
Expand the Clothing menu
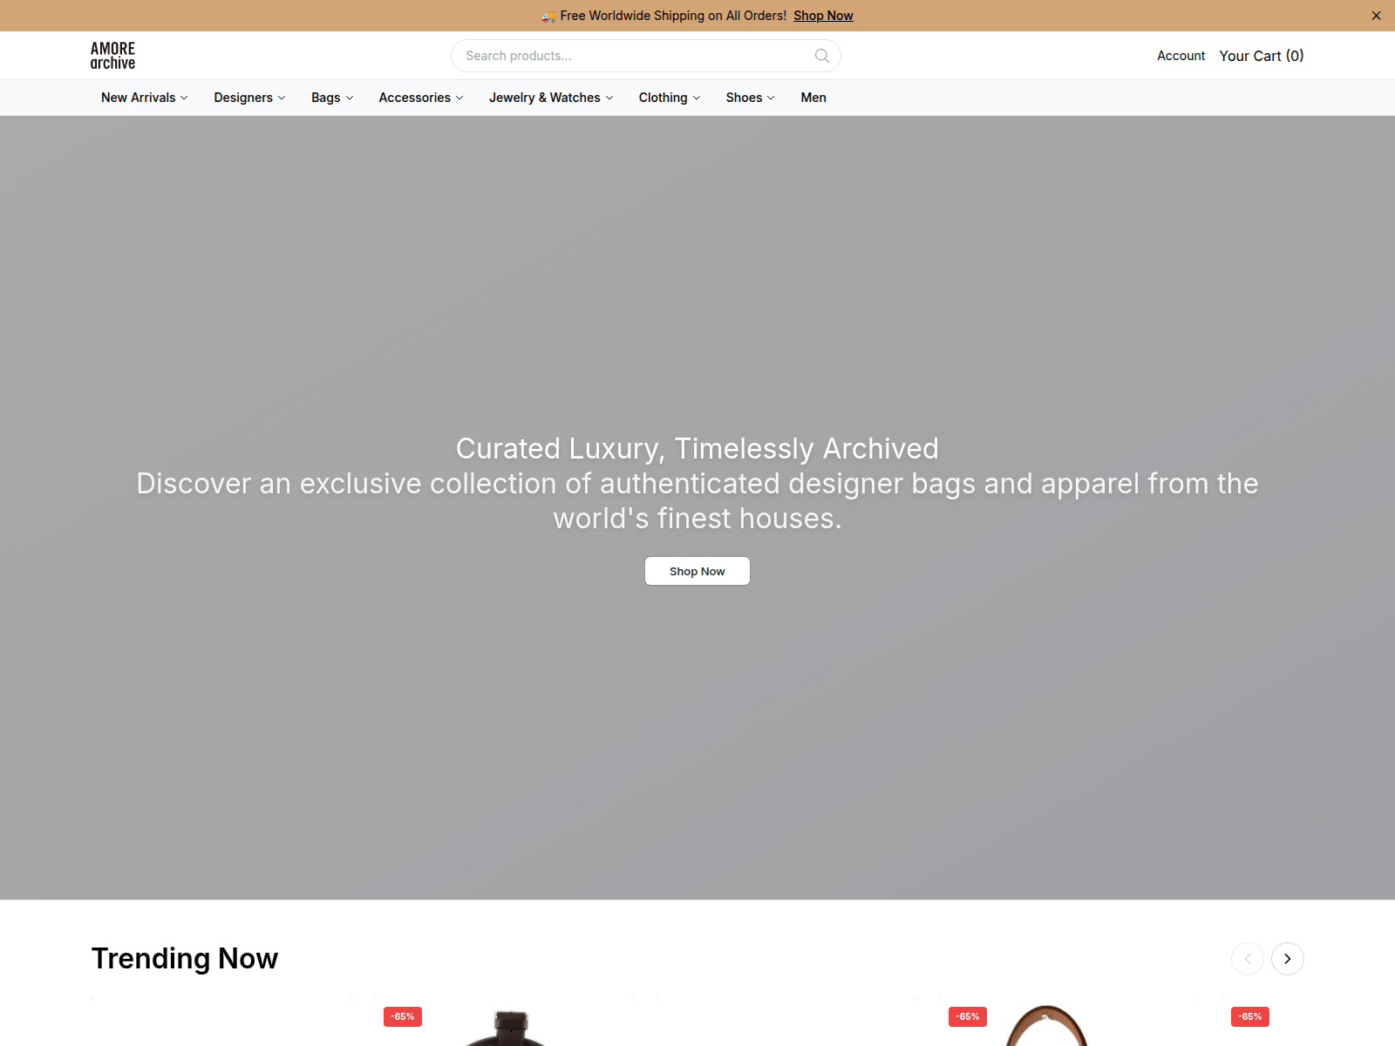point(670,98)
